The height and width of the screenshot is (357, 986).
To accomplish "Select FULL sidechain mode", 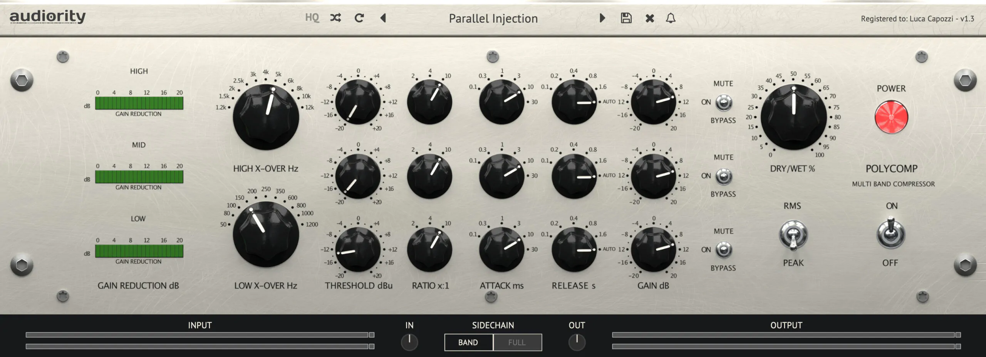I will (x=517, y=342).
